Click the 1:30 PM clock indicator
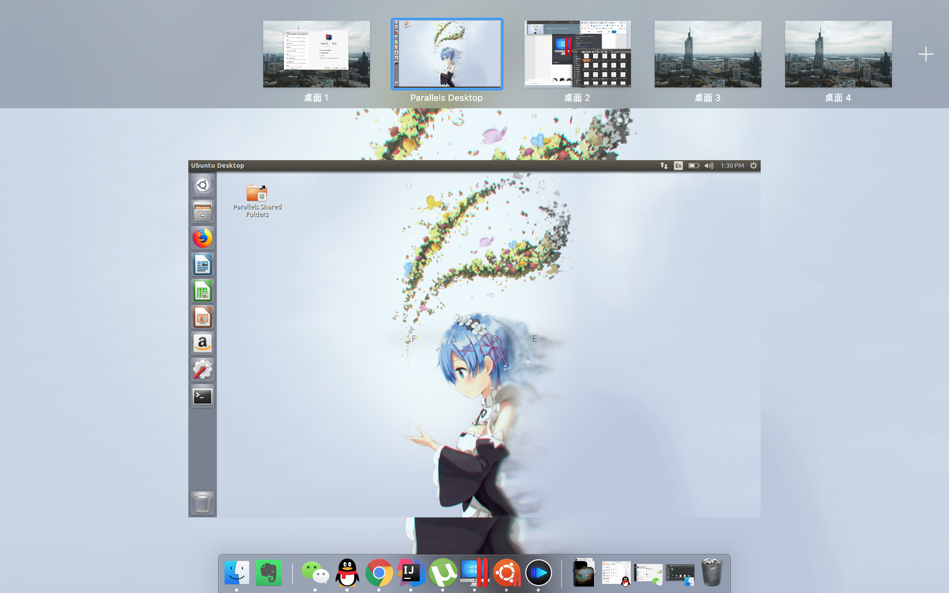The image size is (949, 593). coord(732,166)
